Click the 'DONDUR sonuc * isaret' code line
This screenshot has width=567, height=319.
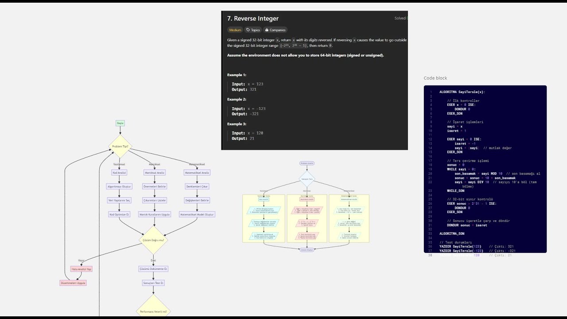click(x=467, y=225)
